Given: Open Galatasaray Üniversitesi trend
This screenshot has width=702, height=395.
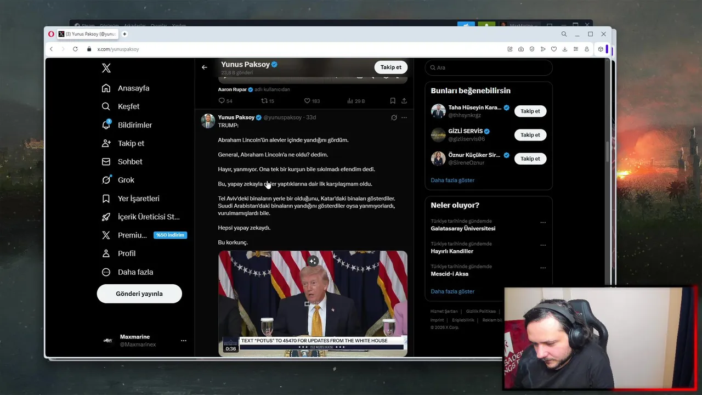Looking at the screenshot, I should tap(463, 228).
